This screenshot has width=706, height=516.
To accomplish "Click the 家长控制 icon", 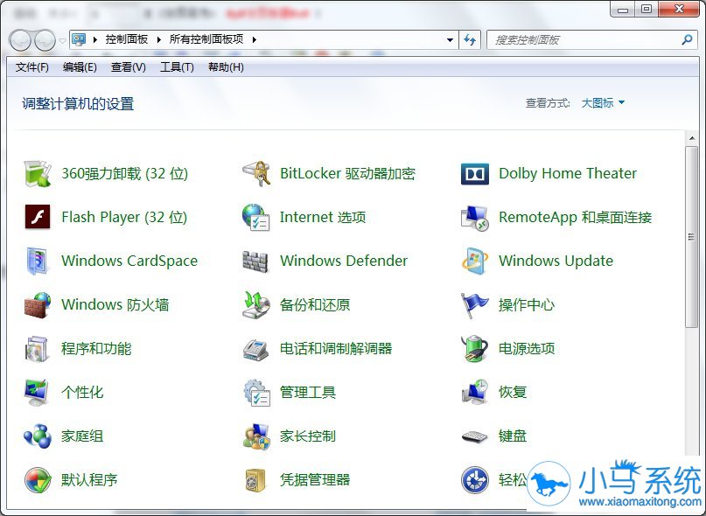I will click(x=256, y=436).
